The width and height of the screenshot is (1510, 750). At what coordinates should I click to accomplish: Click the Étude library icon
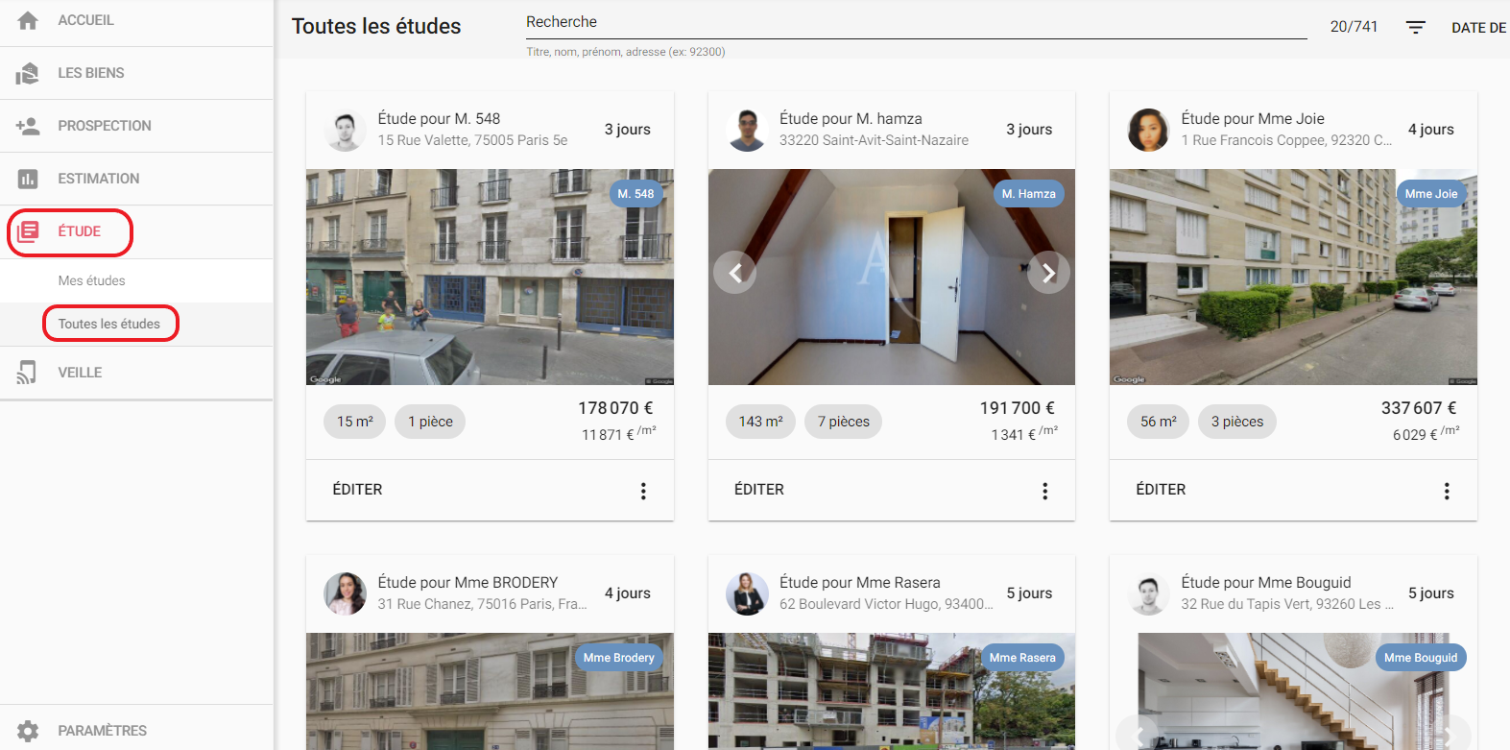(28, 231)
